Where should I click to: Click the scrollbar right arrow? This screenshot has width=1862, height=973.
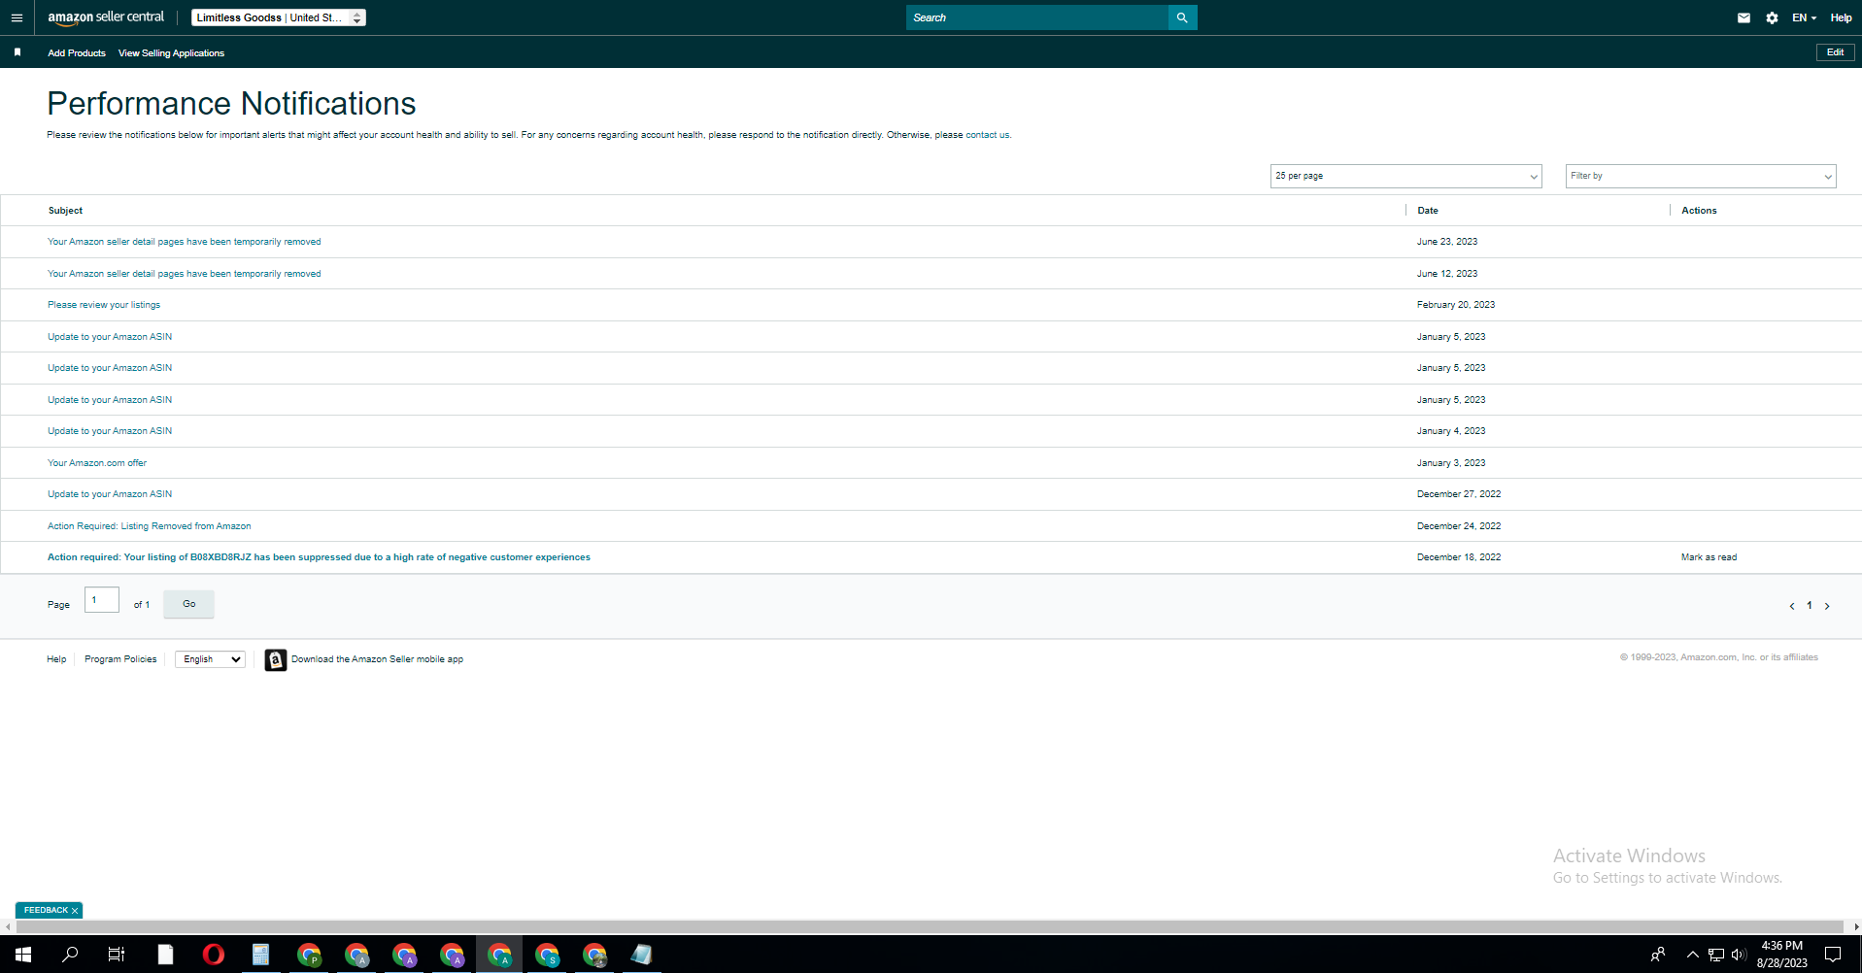(1855, 926)
